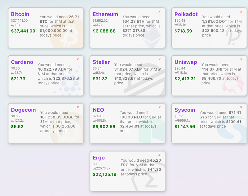
Task: Open the Bitcoin title link
Action: tap(20, 14)
